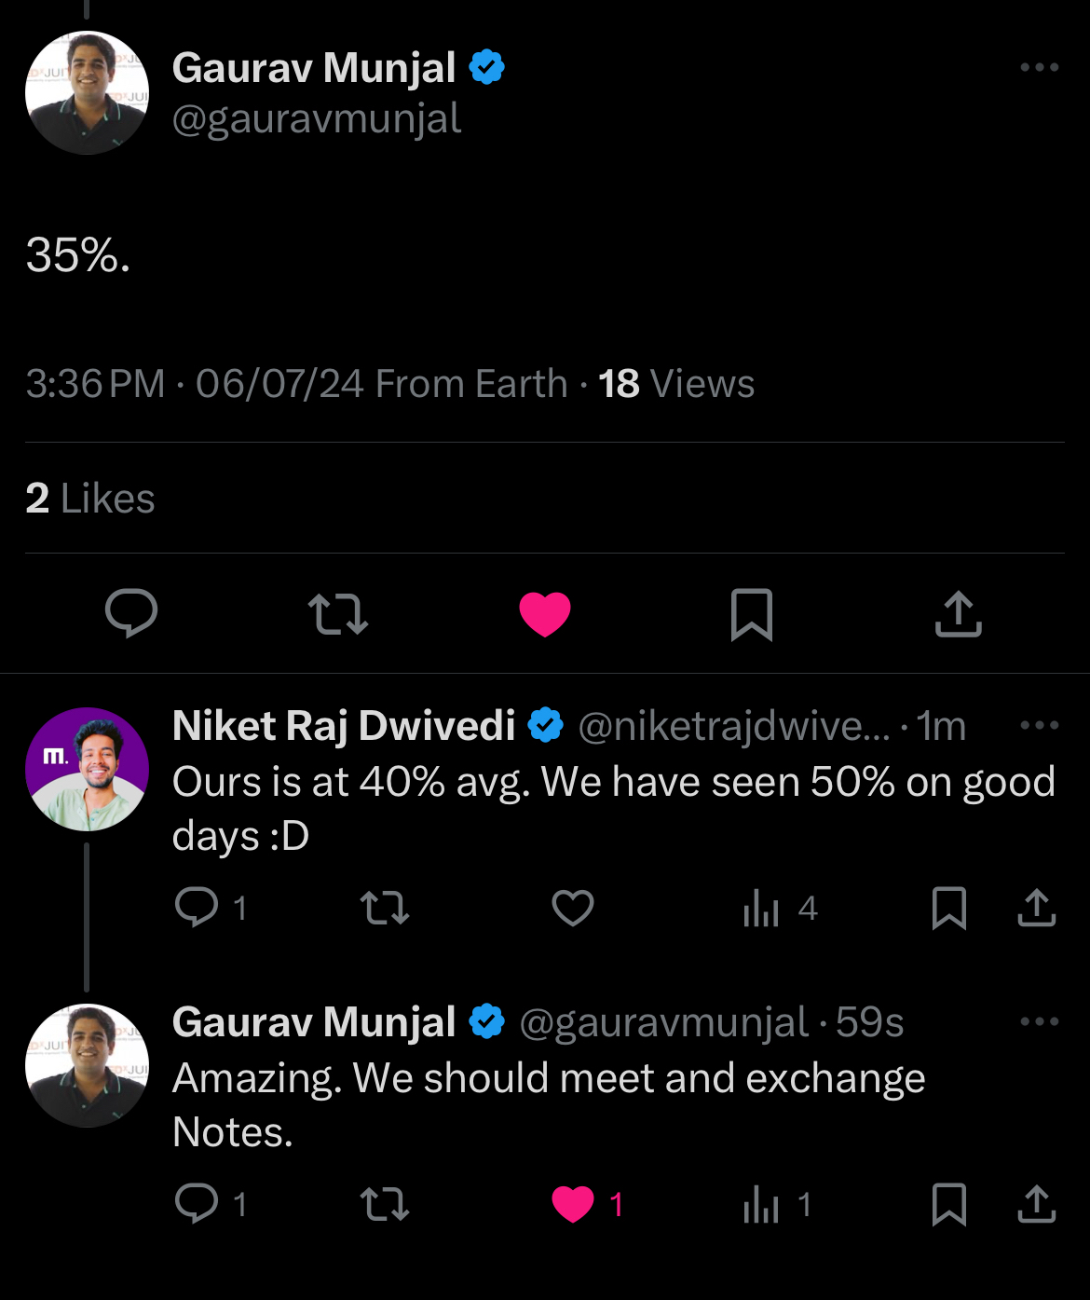1090x1300 pixels.
Task: Bookmark Niket Raj Dwivedi's reply
Action: pos(949,908)
